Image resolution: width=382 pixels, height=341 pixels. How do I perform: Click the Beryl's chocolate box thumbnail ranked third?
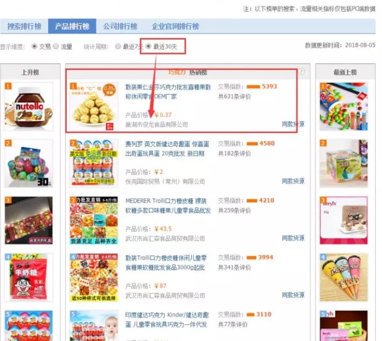coord(344,220)
